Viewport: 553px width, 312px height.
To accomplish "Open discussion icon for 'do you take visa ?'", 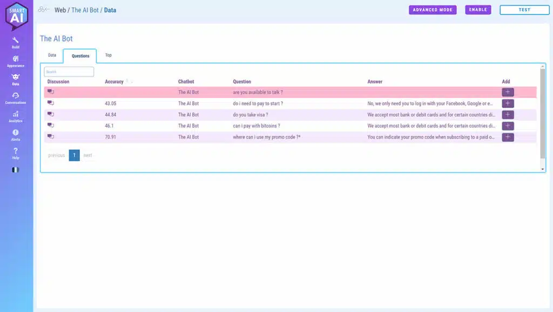I will (x=51, y=114).
